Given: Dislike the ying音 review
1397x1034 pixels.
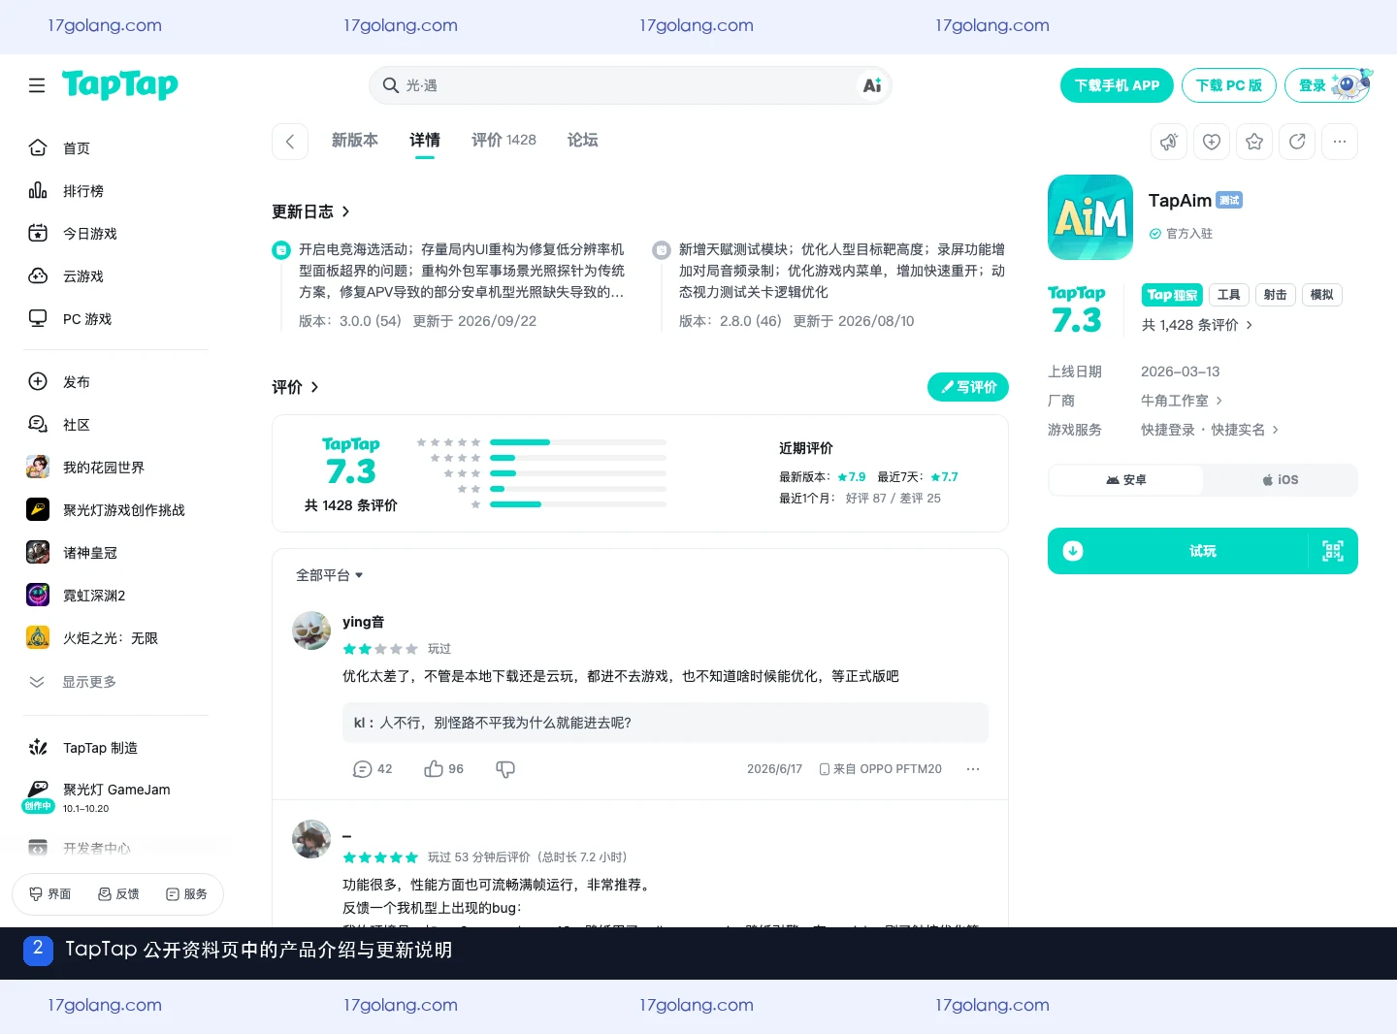Looking at the screenshot, I should point(505,769).
